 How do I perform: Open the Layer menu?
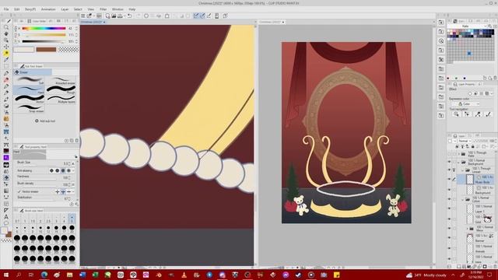click(65, 9)
